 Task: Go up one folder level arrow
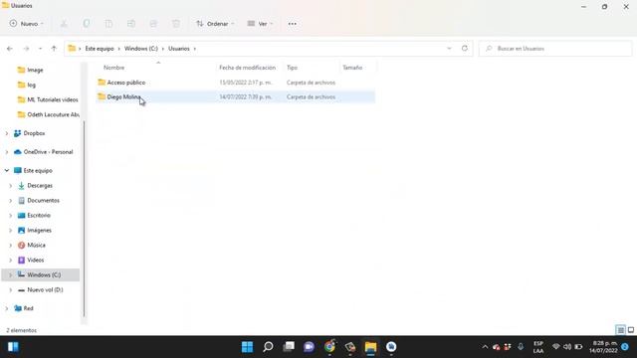[54, 49]
